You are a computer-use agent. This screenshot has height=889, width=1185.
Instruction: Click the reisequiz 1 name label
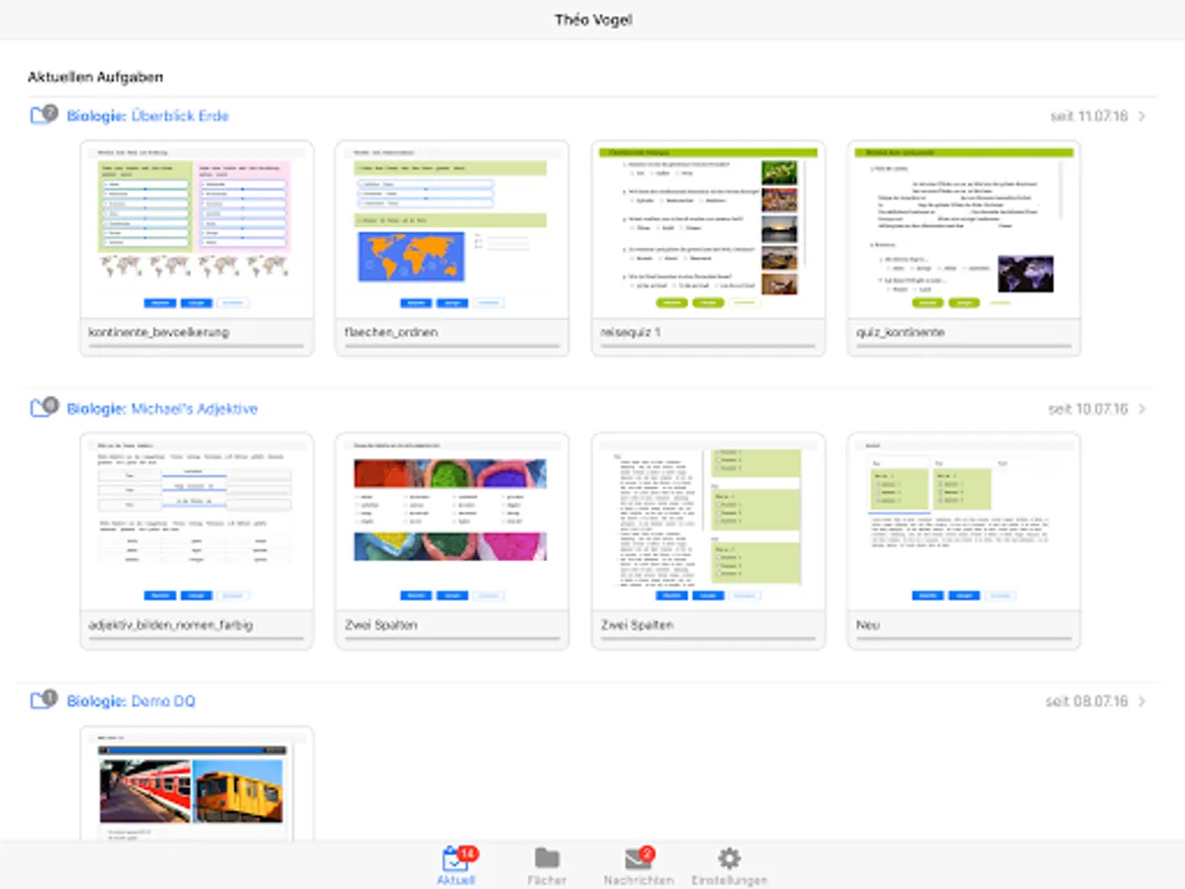coord(631,333)
